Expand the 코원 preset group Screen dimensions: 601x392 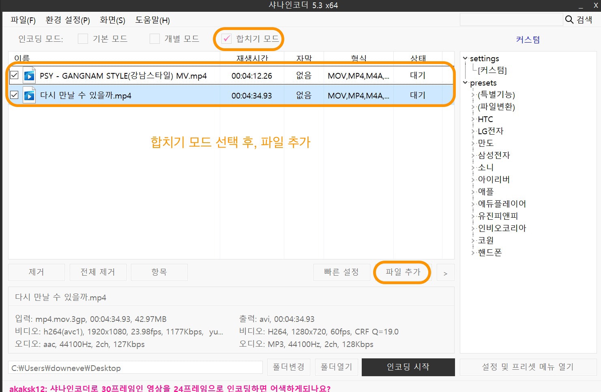[x=473, y=241]
